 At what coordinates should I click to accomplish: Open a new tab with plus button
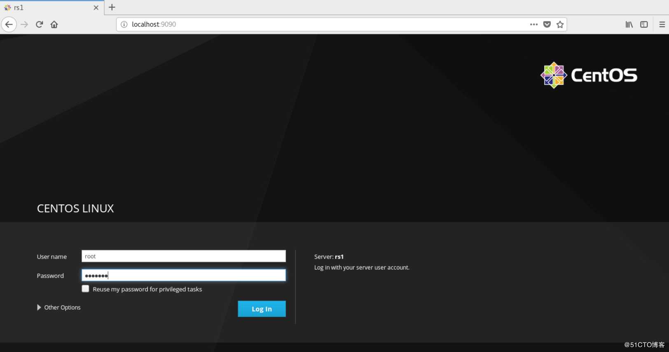pyautogui.click(x=112, y=7)
